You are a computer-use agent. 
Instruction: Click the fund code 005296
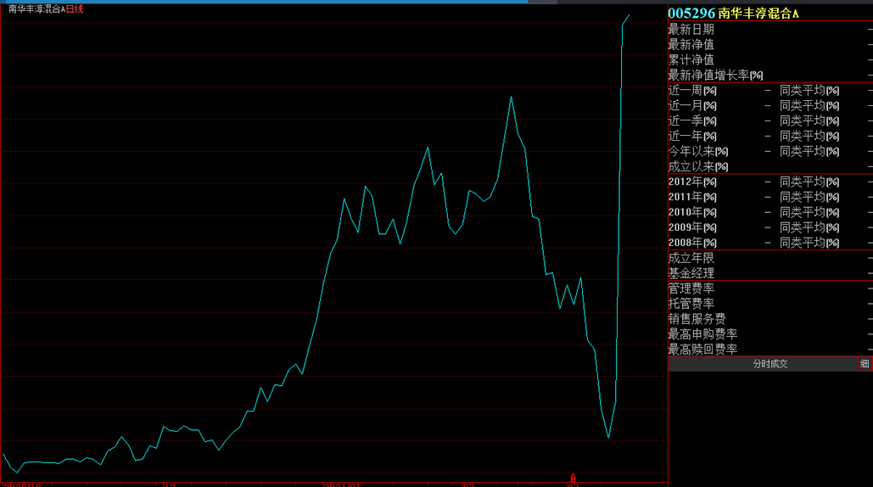[691, 14]
